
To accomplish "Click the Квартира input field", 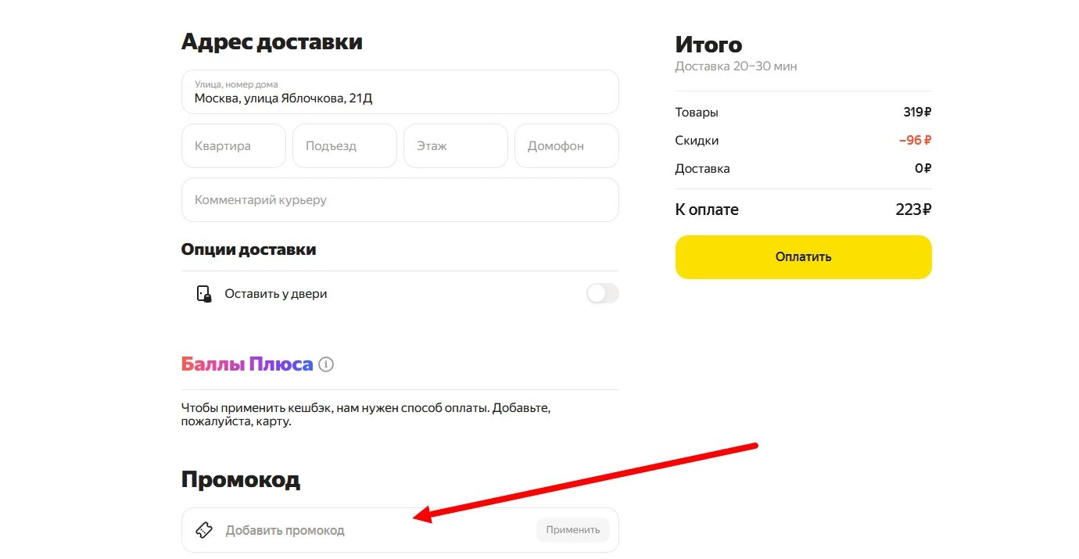I will coord(233,145).
